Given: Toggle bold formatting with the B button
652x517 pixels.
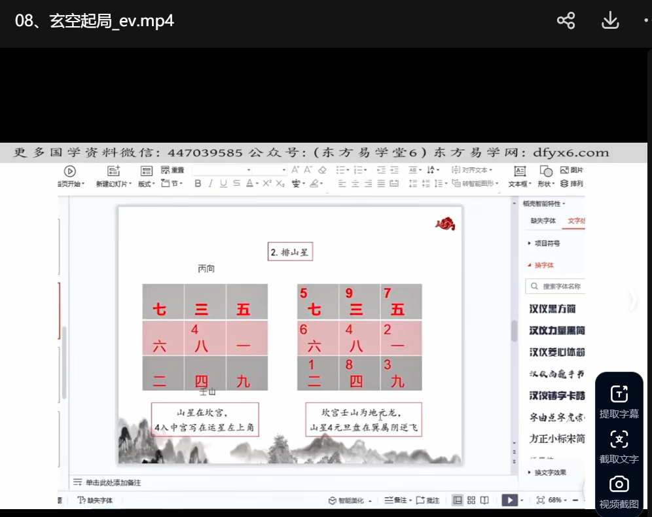Looking at the screenshot, I should click(x=198, y=184).
